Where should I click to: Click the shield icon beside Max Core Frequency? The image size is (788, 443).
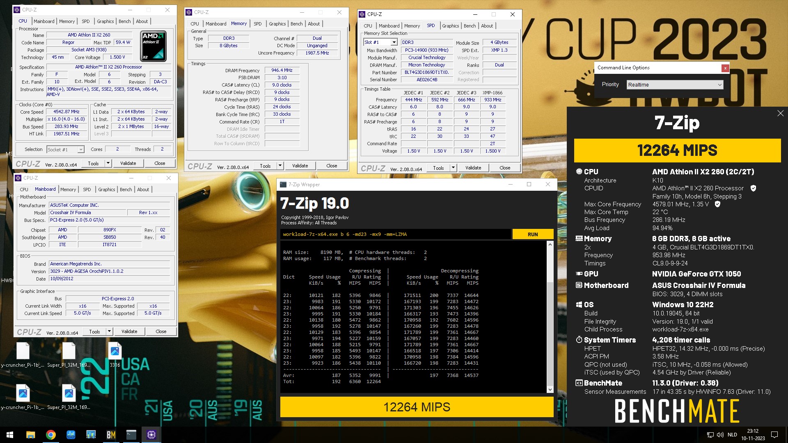pyautogui.click(x=717, y=204)
